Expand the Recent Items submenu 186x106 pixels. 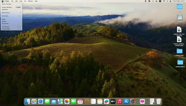coord(11,13)
